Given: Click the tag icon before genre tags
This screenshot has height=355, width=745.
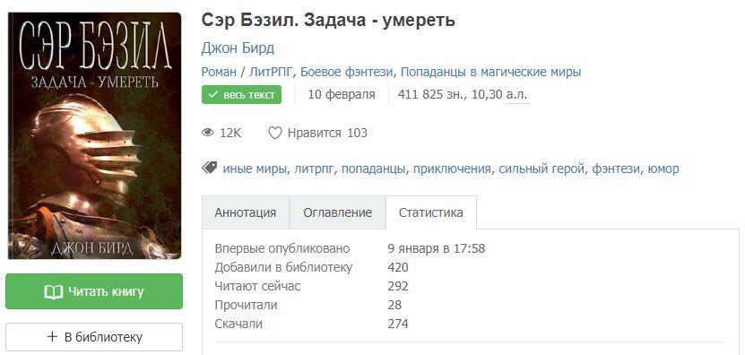Looking at the screenshot, I should coord(210,168).
